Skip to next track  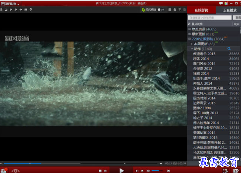click(137, 171)
